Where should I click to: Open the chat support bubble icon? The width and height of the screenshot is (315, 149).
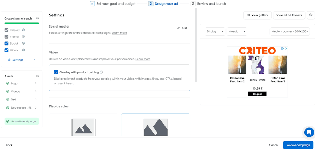309,132
